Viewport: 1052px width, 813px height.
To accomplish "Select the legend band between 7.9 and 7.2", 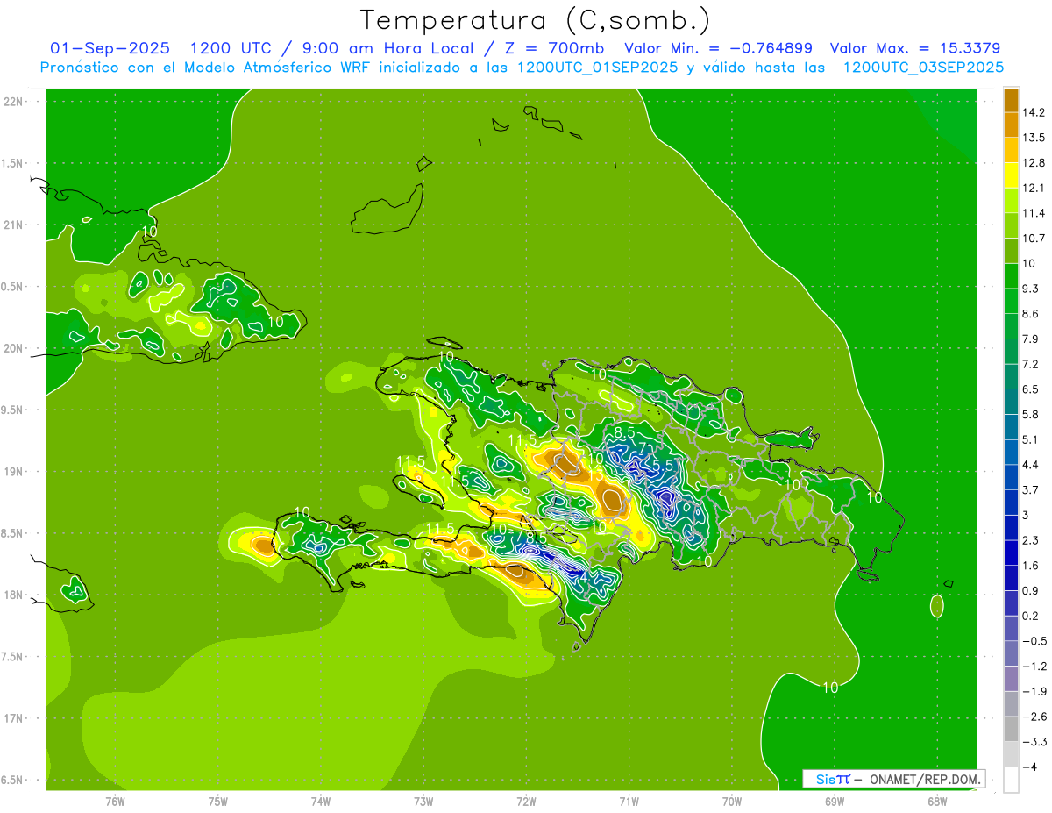I will 1011,352.
